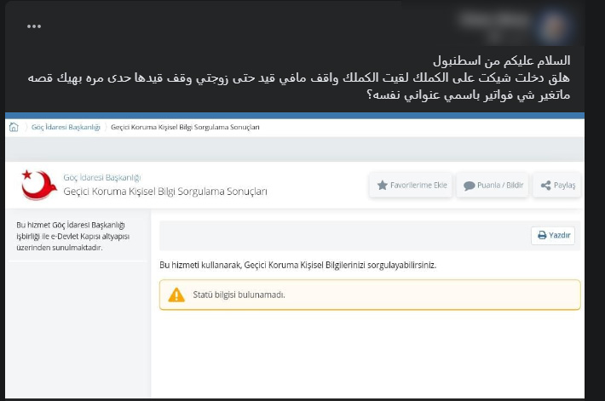Viewport: 605px width, 401px height.
Task: Click the Paylaş share button
Action: coord(557,186)
